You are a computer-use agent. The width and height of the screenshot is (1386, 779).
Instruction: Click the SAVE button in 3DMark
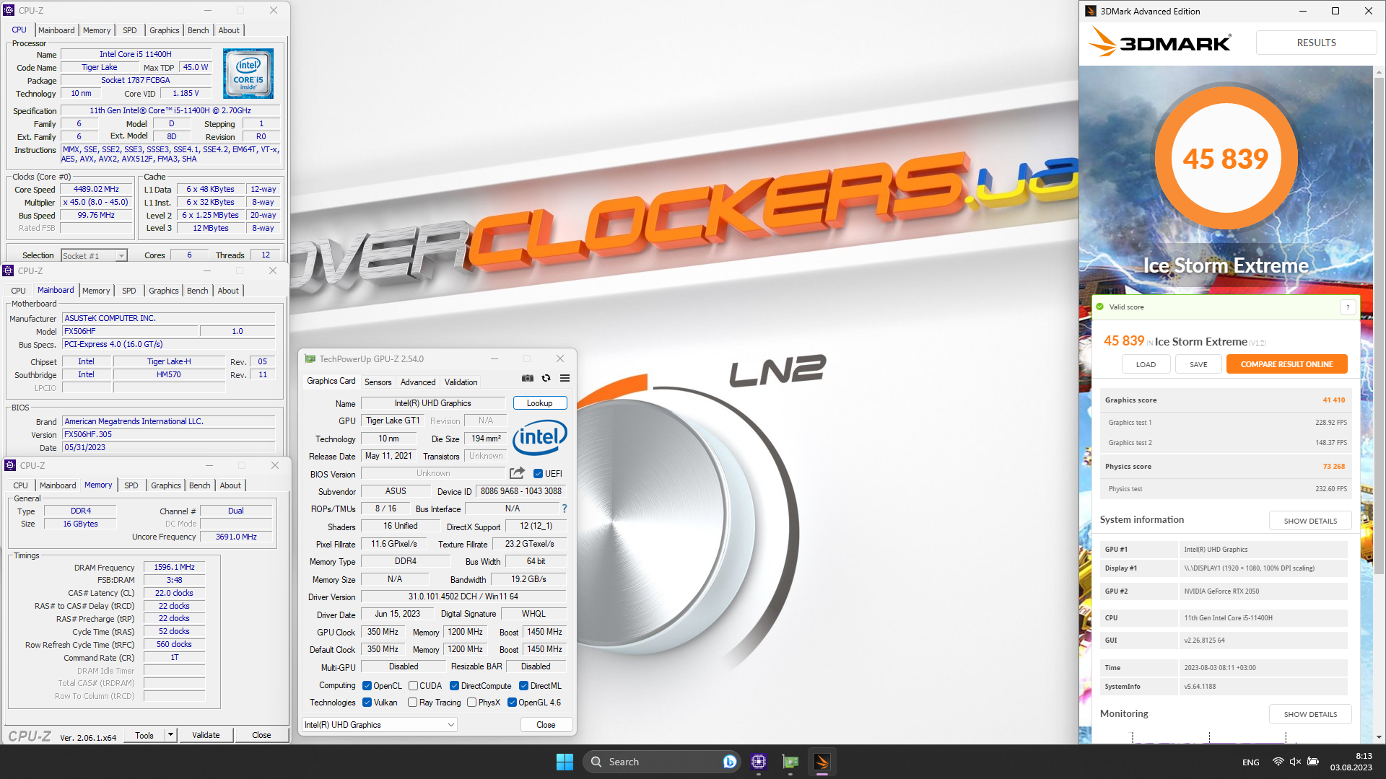(1198, 364)
